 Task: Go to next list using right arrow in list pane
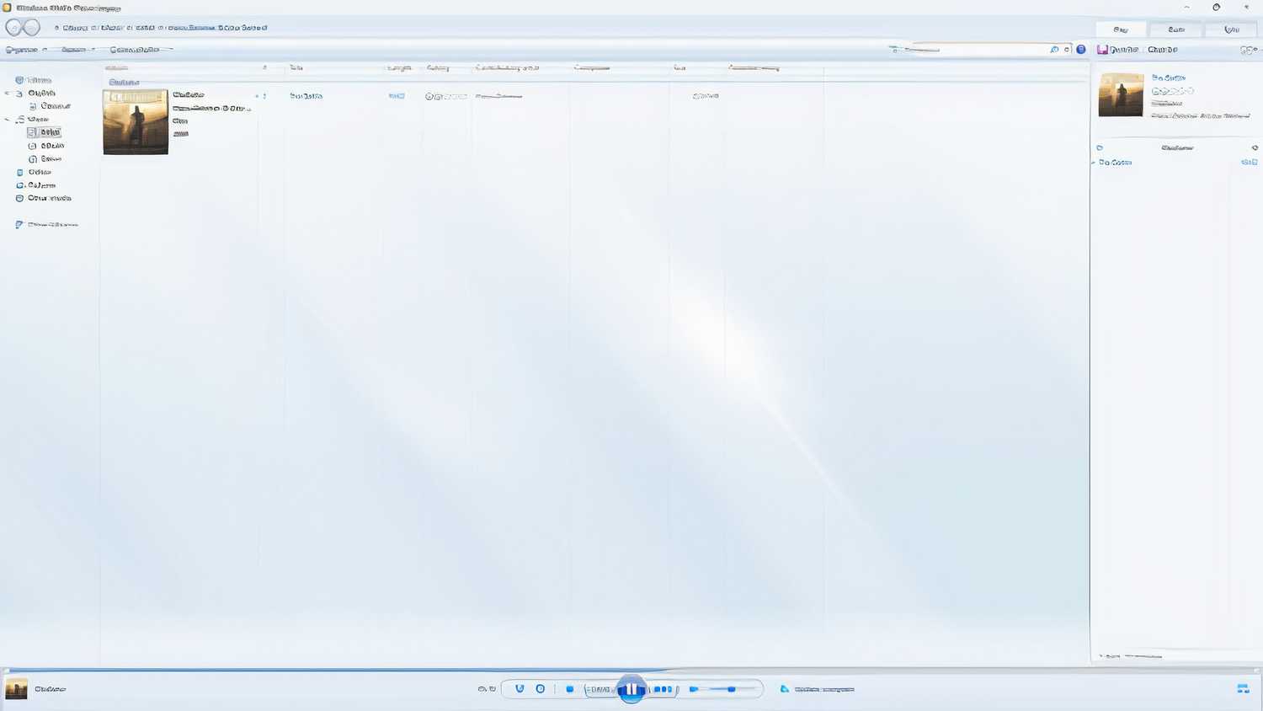pyautogui.click(x=1255, y=148)
